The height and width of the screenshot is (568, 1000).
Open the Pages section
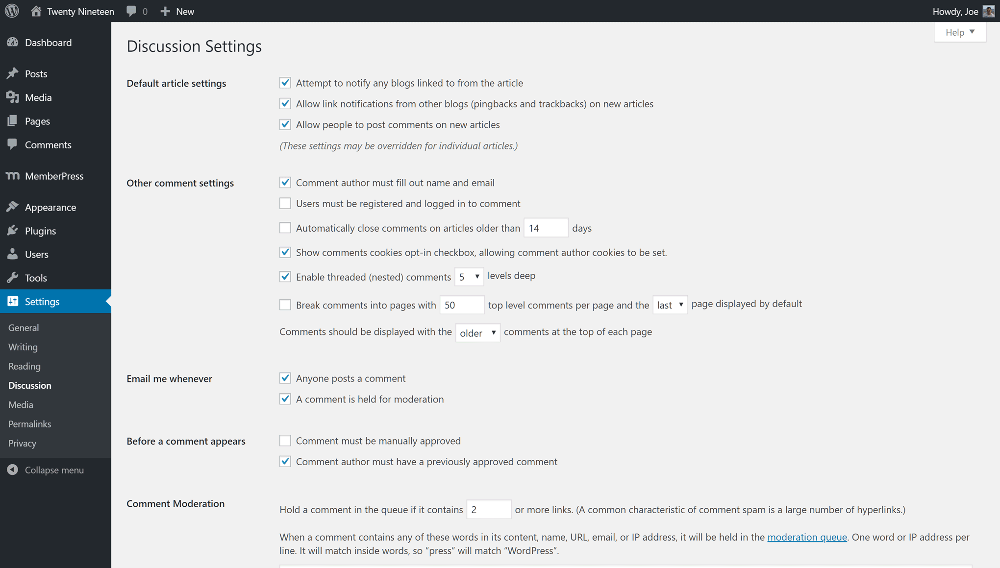37,121
